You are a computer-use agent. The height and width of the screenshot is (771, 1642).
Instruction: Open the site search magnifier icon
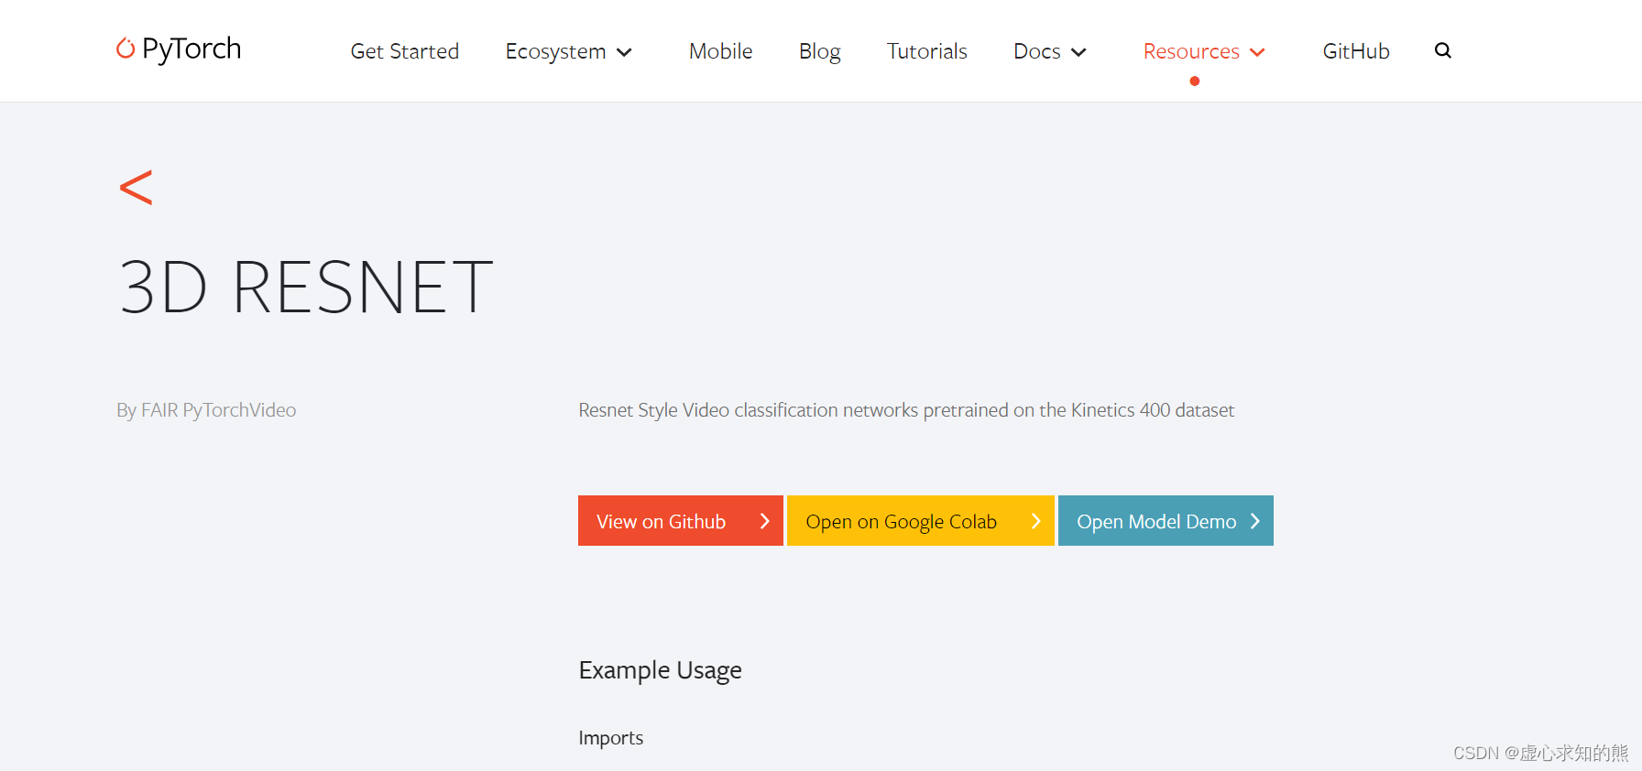coord(1442,51)
